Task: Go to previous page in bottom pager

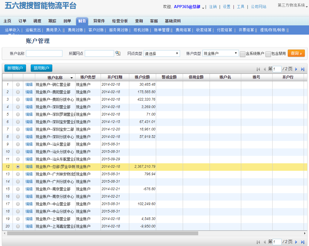Action: [x=265, y=242]
